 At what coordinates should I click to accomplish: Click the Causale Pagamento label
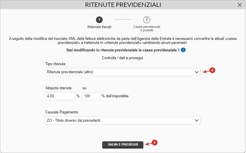[x=62, y=112]
